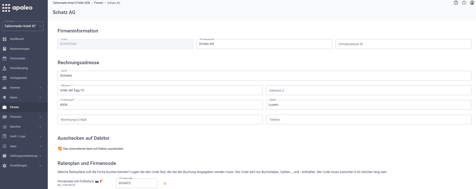Screen dimensions: 476x189
Task: Click the Zahlungsverarbeitung icon
Action: (5, 156)
